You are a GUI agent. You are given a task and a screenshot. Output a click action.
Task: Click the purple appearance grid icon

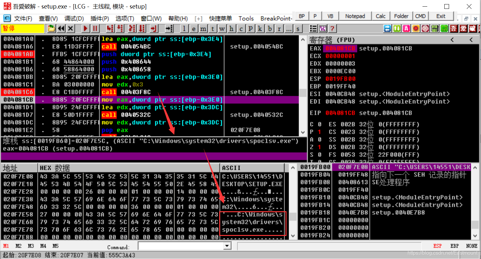(323, 28)
